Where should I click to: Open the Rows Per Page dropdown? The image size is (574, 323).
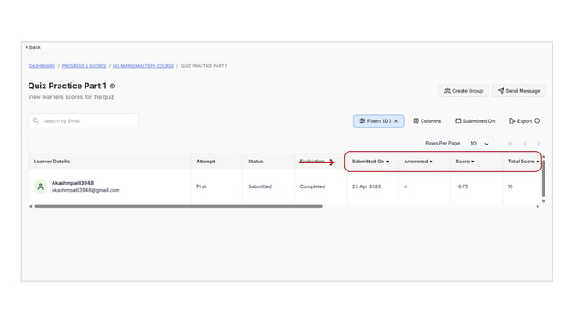point(480,144)
